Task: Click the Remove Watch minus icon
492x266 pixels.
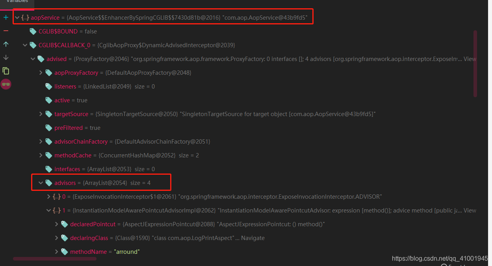Action: [6, 31]
